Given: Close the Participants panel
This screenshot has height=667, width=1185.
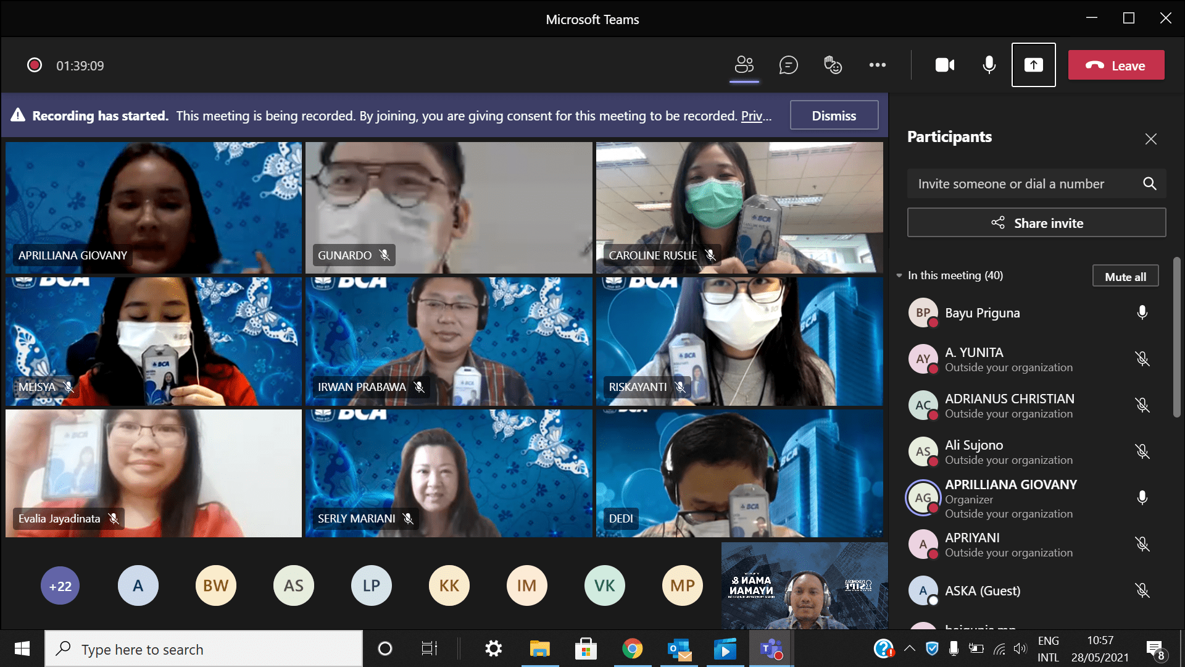Looking at the screenshot, I should (1150, 139).
